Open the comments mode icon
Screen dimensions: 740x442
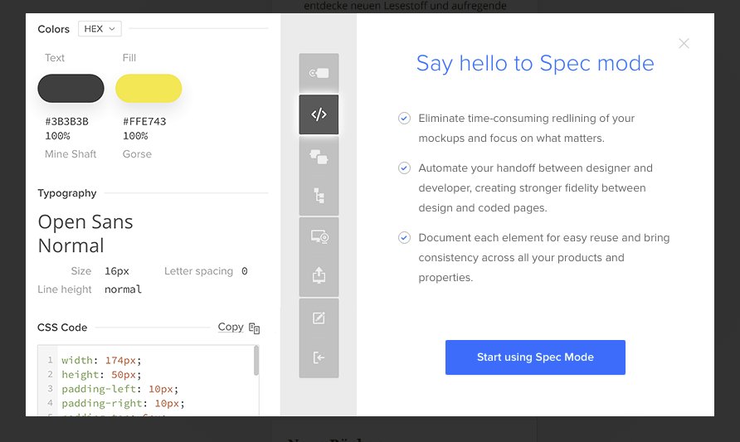coord(319,156)
